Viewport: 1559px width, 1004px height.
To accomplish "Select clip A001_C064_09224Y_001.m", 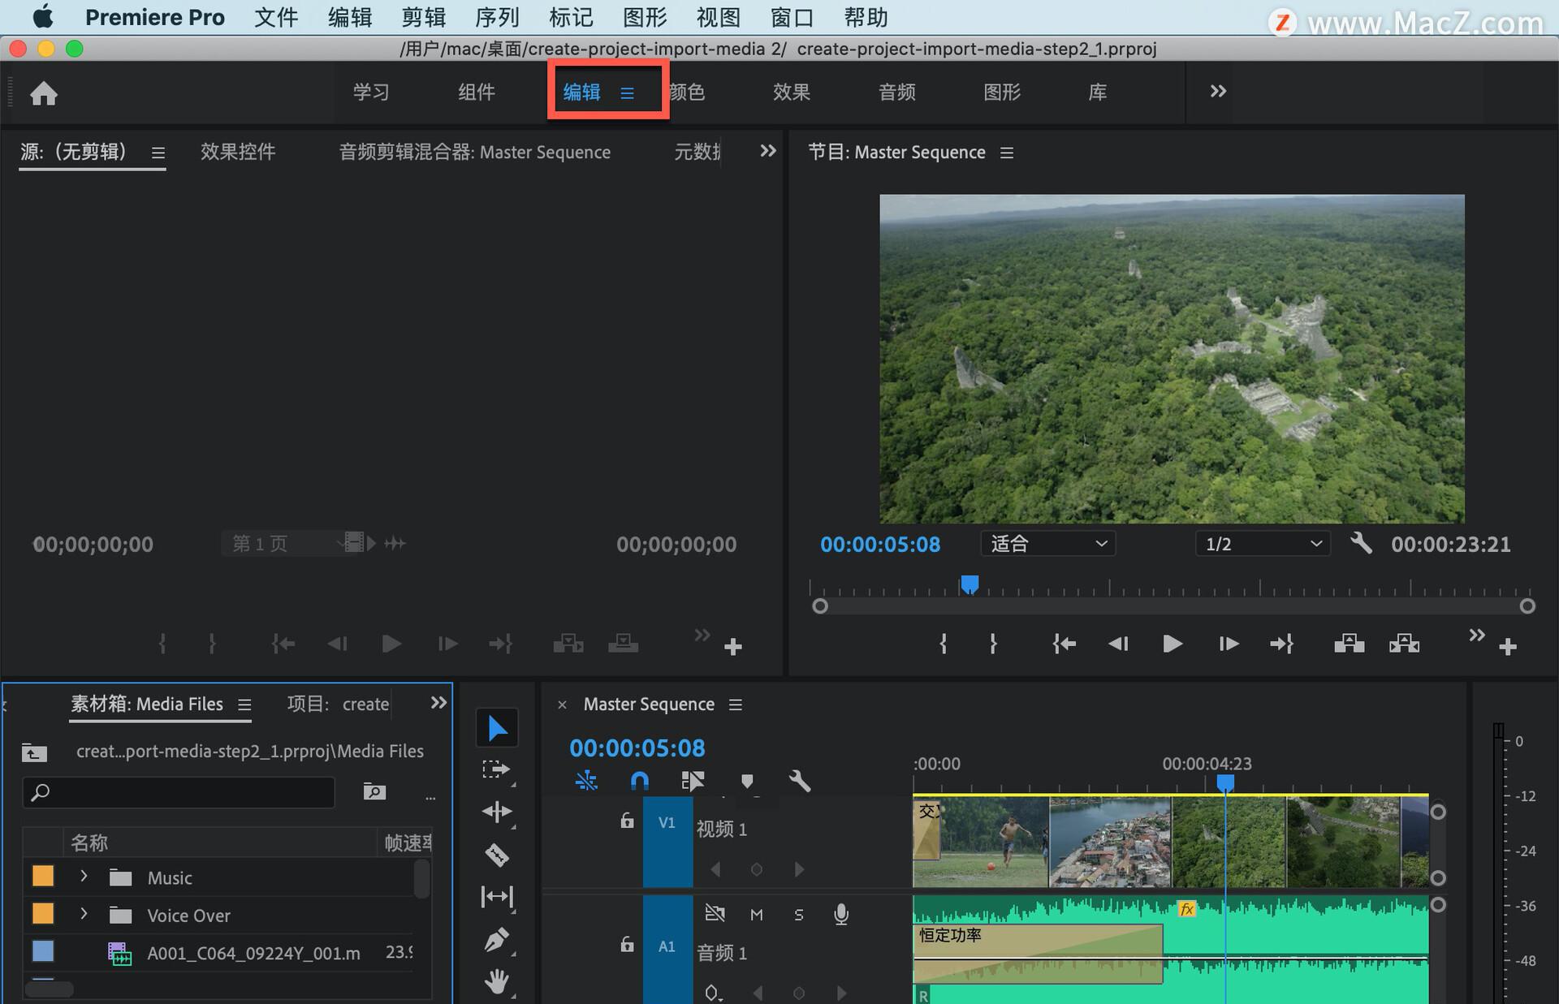I will point(253,953).
